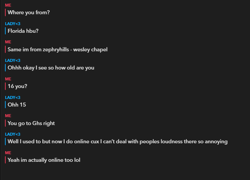This screenshot has width=250, height=180.
Task: Click the "You go to Ghs right" message
Action: click(31, 123)
